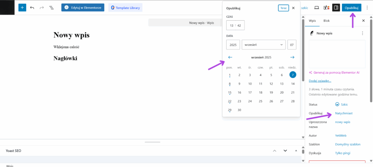Open the wrzesień month dropdown
This screenshot has height=167, width=373.
(x=263, y=45)
